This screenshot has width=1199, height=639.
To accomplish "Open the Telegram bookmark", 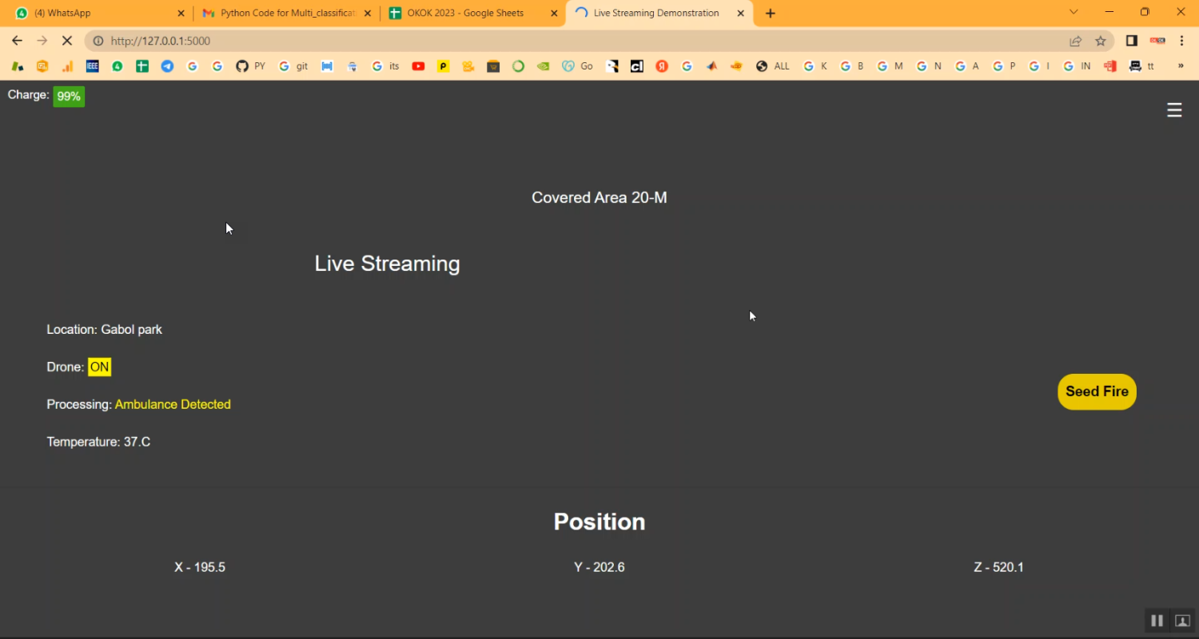I will [x=167, y=66].
